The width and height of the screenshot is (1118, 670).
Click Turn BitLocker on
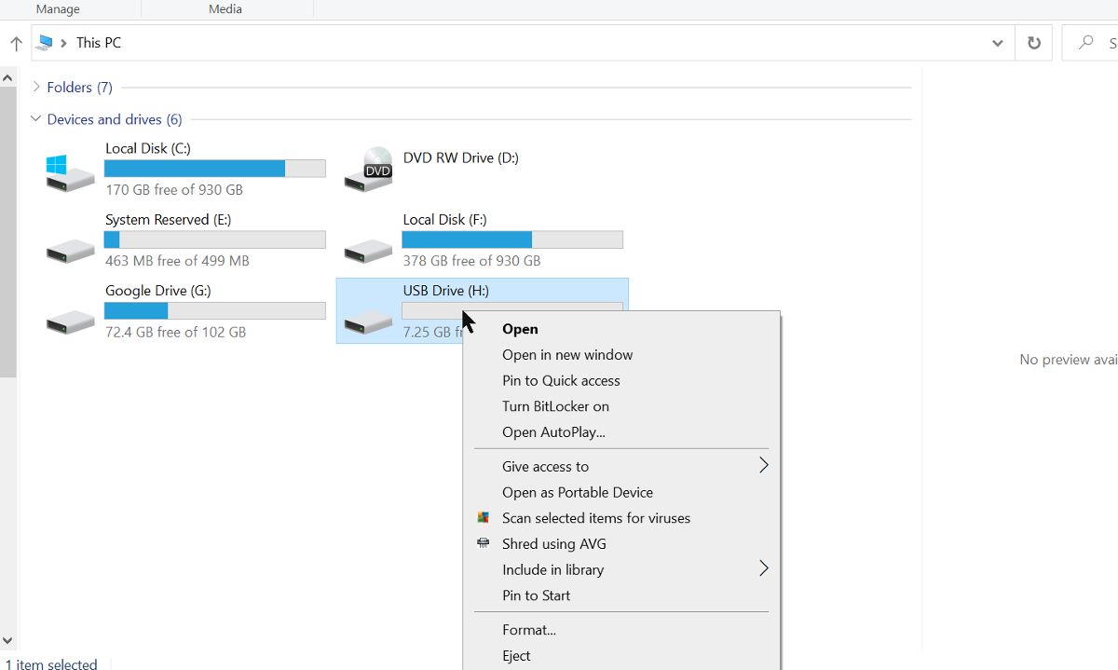click(x=555, y=406)
